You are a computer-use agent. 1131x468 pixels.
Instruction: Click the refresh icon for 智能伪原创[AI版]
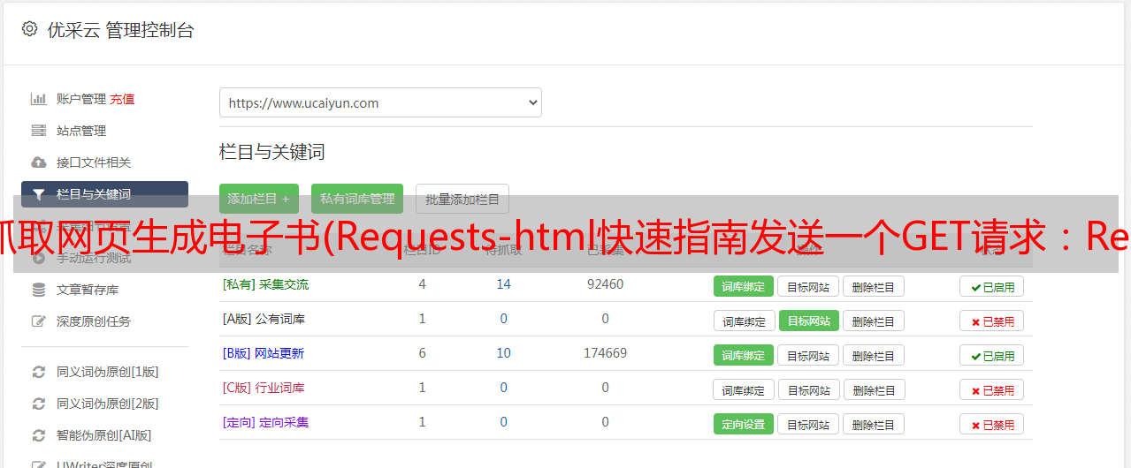point(38,435)
